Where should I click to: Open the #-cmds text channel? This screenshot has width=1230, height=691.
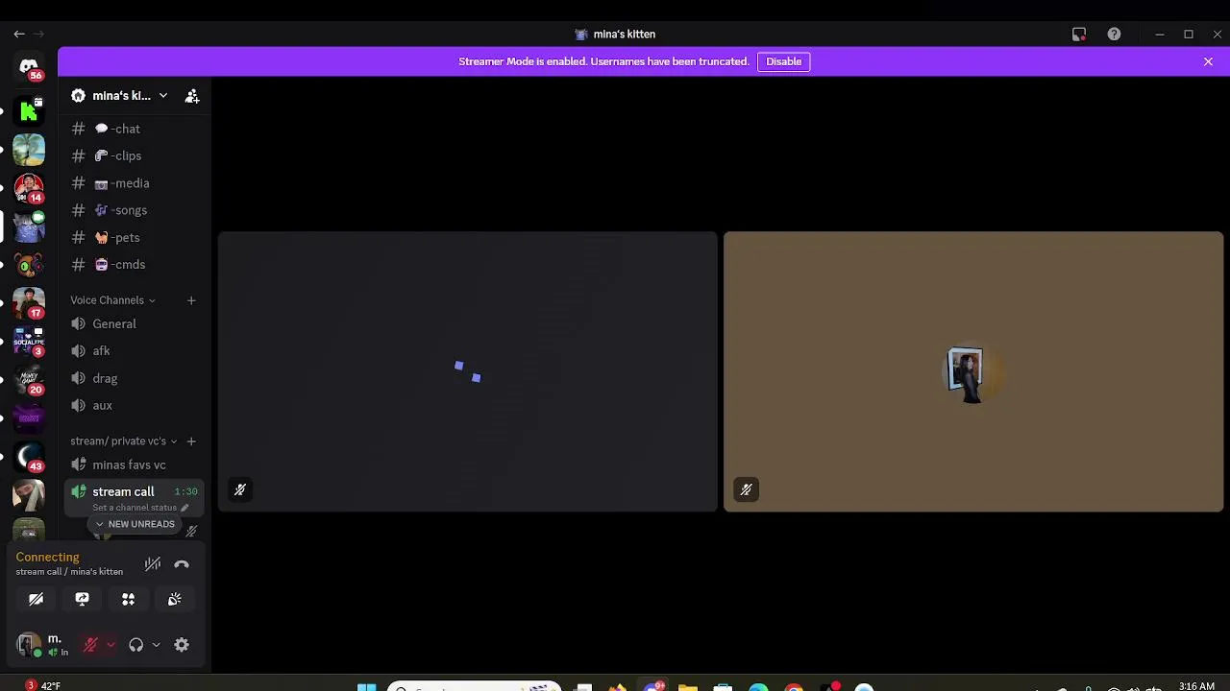click(135, 265)
